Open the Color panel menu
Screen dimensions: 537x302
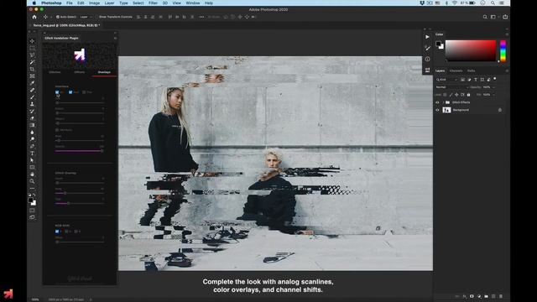[507, 34]
